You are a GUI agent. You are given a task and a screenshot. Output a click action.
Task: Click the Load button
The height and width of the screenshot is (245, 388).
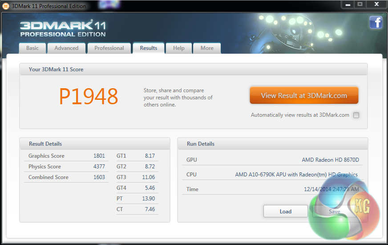[286, 211]
